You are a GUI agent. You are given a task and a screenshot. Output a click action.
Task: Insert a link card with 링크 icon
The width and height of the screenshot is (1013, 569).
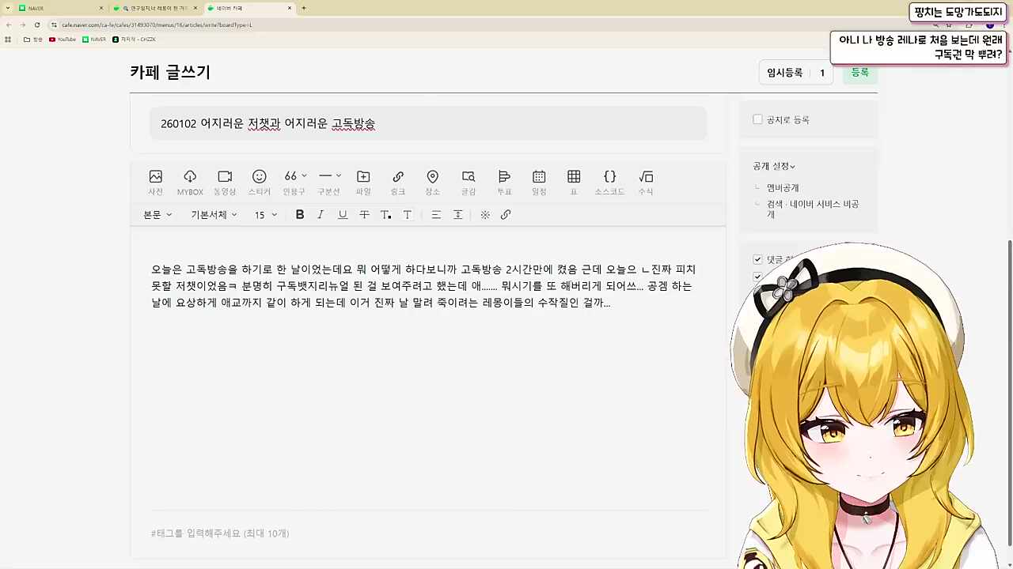pyautogui.click(x=398, y=182)
